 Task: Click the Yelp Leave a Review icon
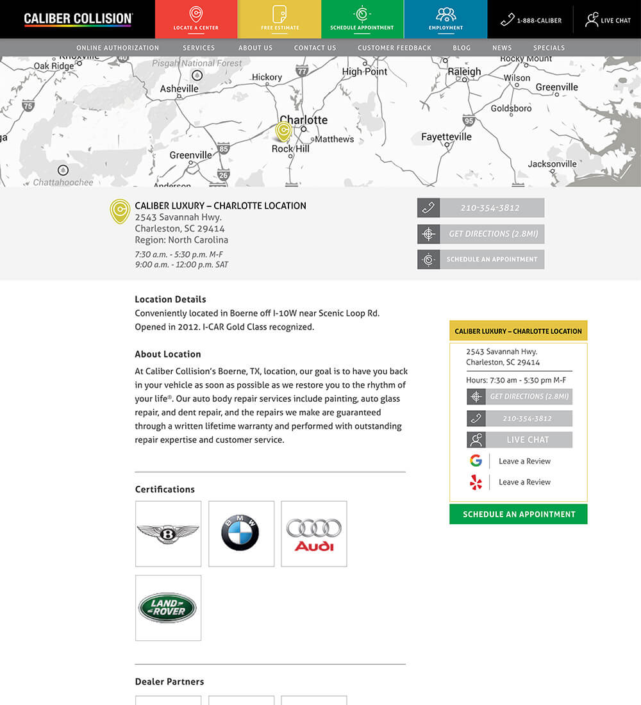point(476,482)
